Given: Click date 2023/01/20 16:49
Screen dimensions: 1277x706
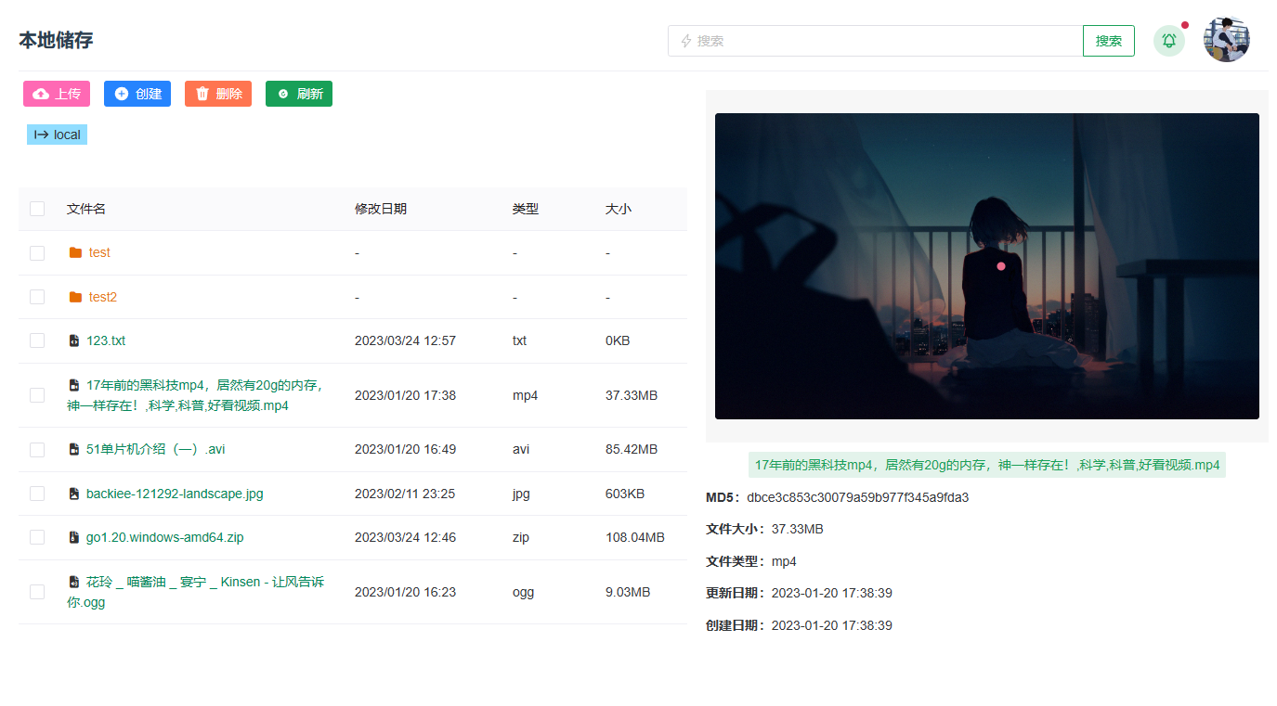Looking at the screenshot, I should click(405, 449).
